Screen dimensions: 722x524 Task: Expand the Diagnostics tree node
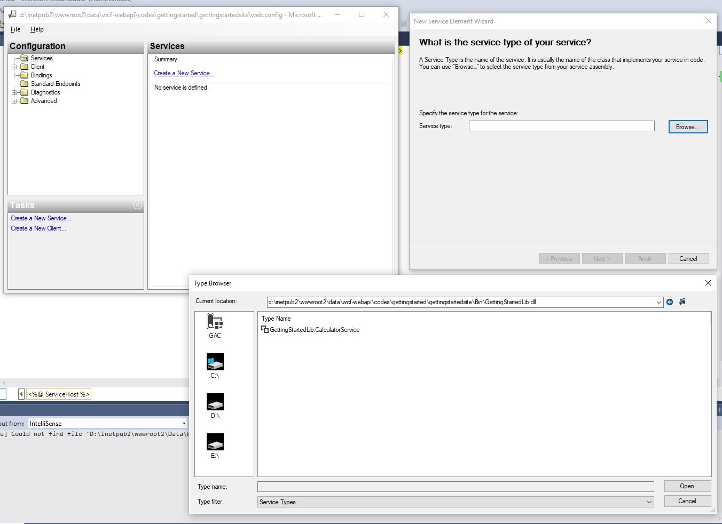[x=14, y=92]
